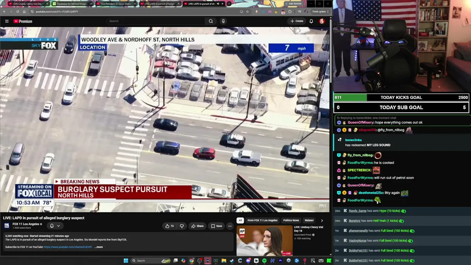Like the LAPD pursuit video

click(x=169, y=226)
